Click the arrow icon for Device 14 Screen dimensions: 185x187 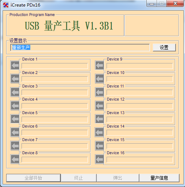coord(99,132)
